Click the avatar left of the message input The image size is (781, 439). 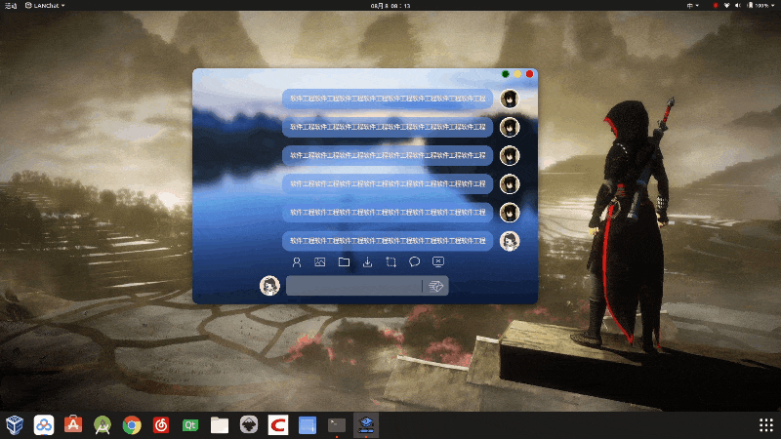[x=269, y=286]
